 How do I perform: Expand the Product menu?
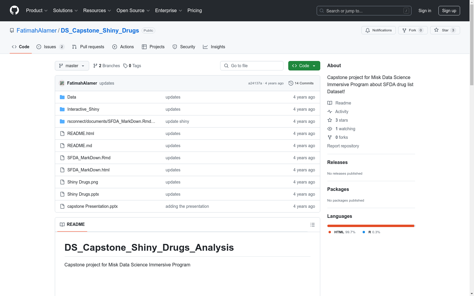click(x=37, y=10)
